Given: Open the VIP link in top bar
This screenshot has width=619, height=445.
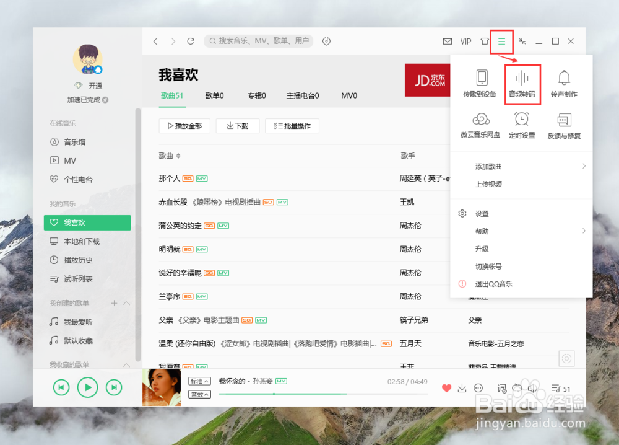Looking at the screenshot, I should pos(466,42).
